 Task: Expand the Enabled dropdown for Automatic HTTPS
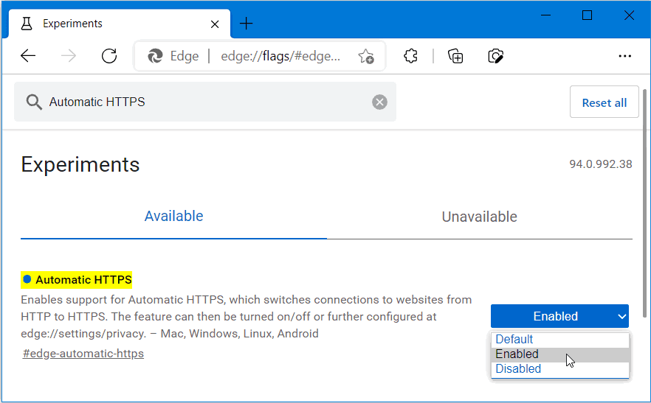point(559,316)
